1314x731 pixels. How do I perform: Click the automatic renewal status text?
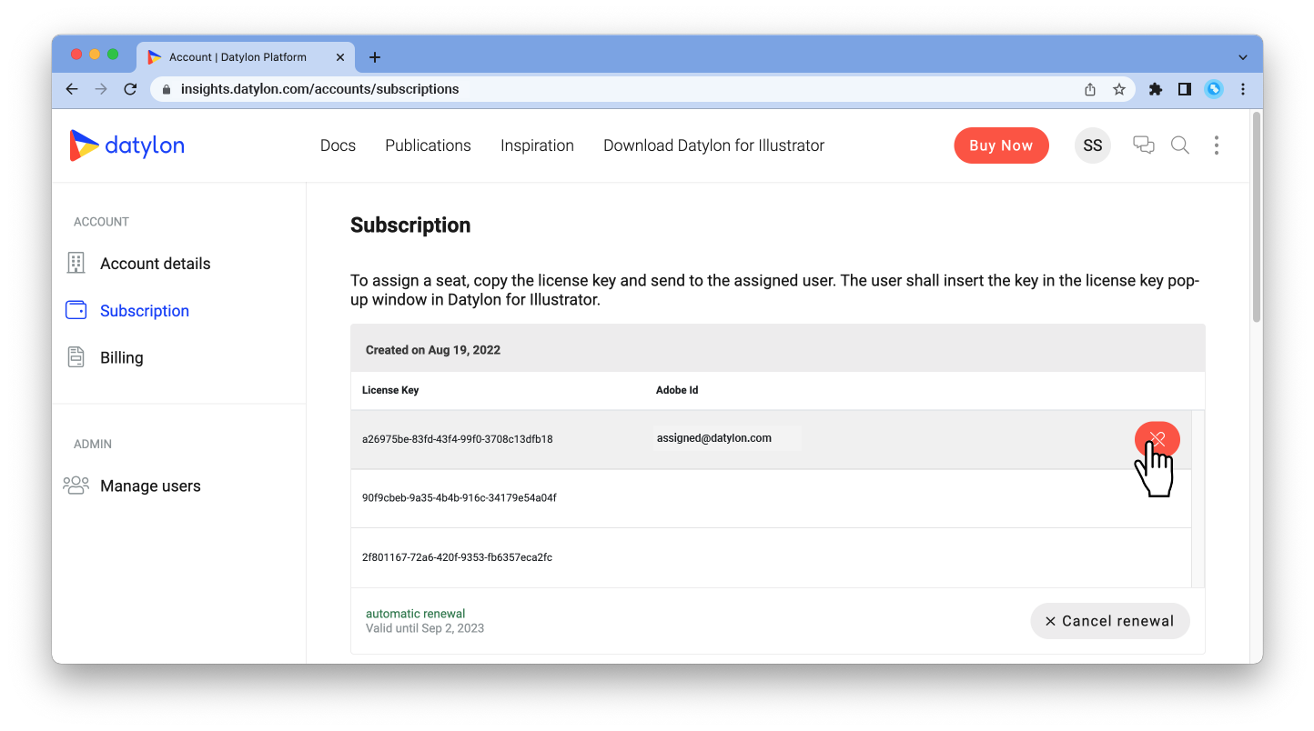pyautogui.click(x=415, y=614)
